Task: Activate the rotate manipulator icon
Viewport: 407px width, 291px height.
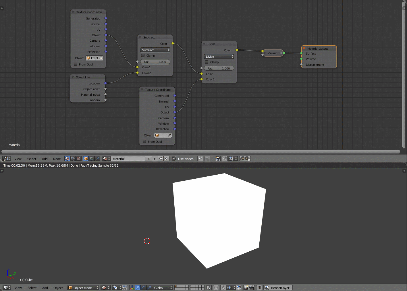Action: pyautogui.click(x=143, y=288)
